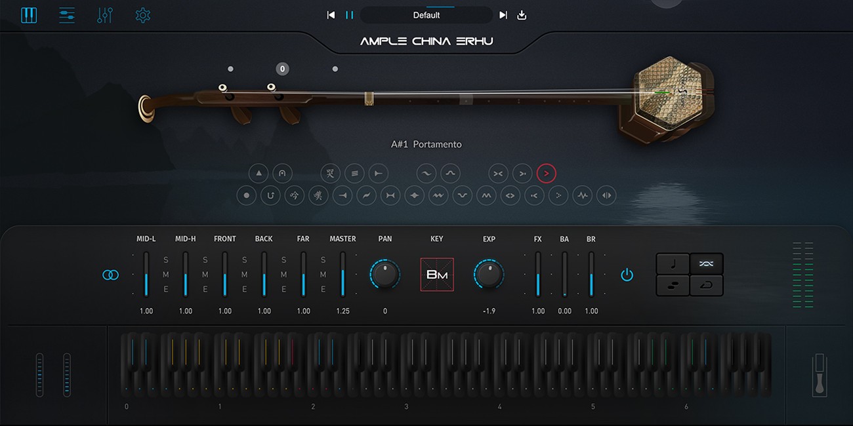This screenshot has width=853, height=426.
Task: Click the MASTER value 1.25
Action: pyautogui.click(x=343, y=311)
